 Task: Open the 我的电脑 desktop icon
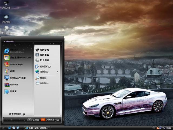coord(6,18)
